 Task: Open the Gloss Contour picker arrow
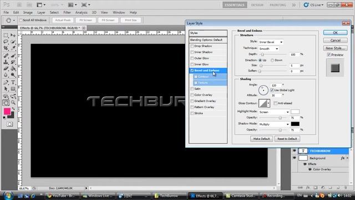[x=268, y=103]
